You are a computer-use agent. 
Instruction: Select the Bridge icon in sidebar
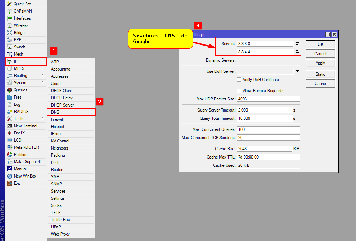click(10, 33)
